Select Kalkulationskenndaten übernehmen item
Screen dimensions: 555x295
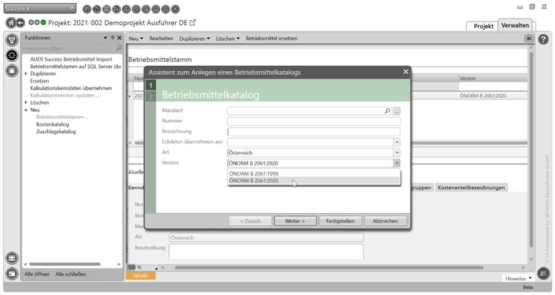pos(71,88)
